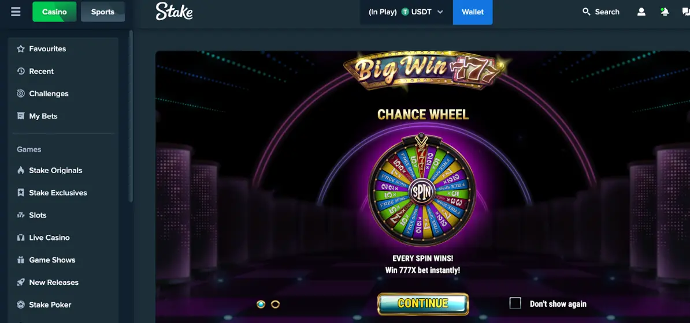Screen dimensions: 690x323
Task: Click the Stake logo
Action: coord(175,12)
